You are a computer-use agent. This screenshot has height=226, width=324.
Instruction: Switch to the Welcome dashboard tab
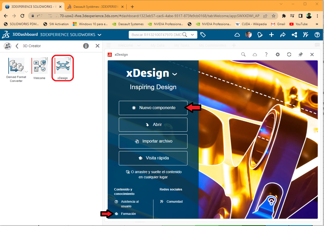pyautogui.click(x=126, y=45)
